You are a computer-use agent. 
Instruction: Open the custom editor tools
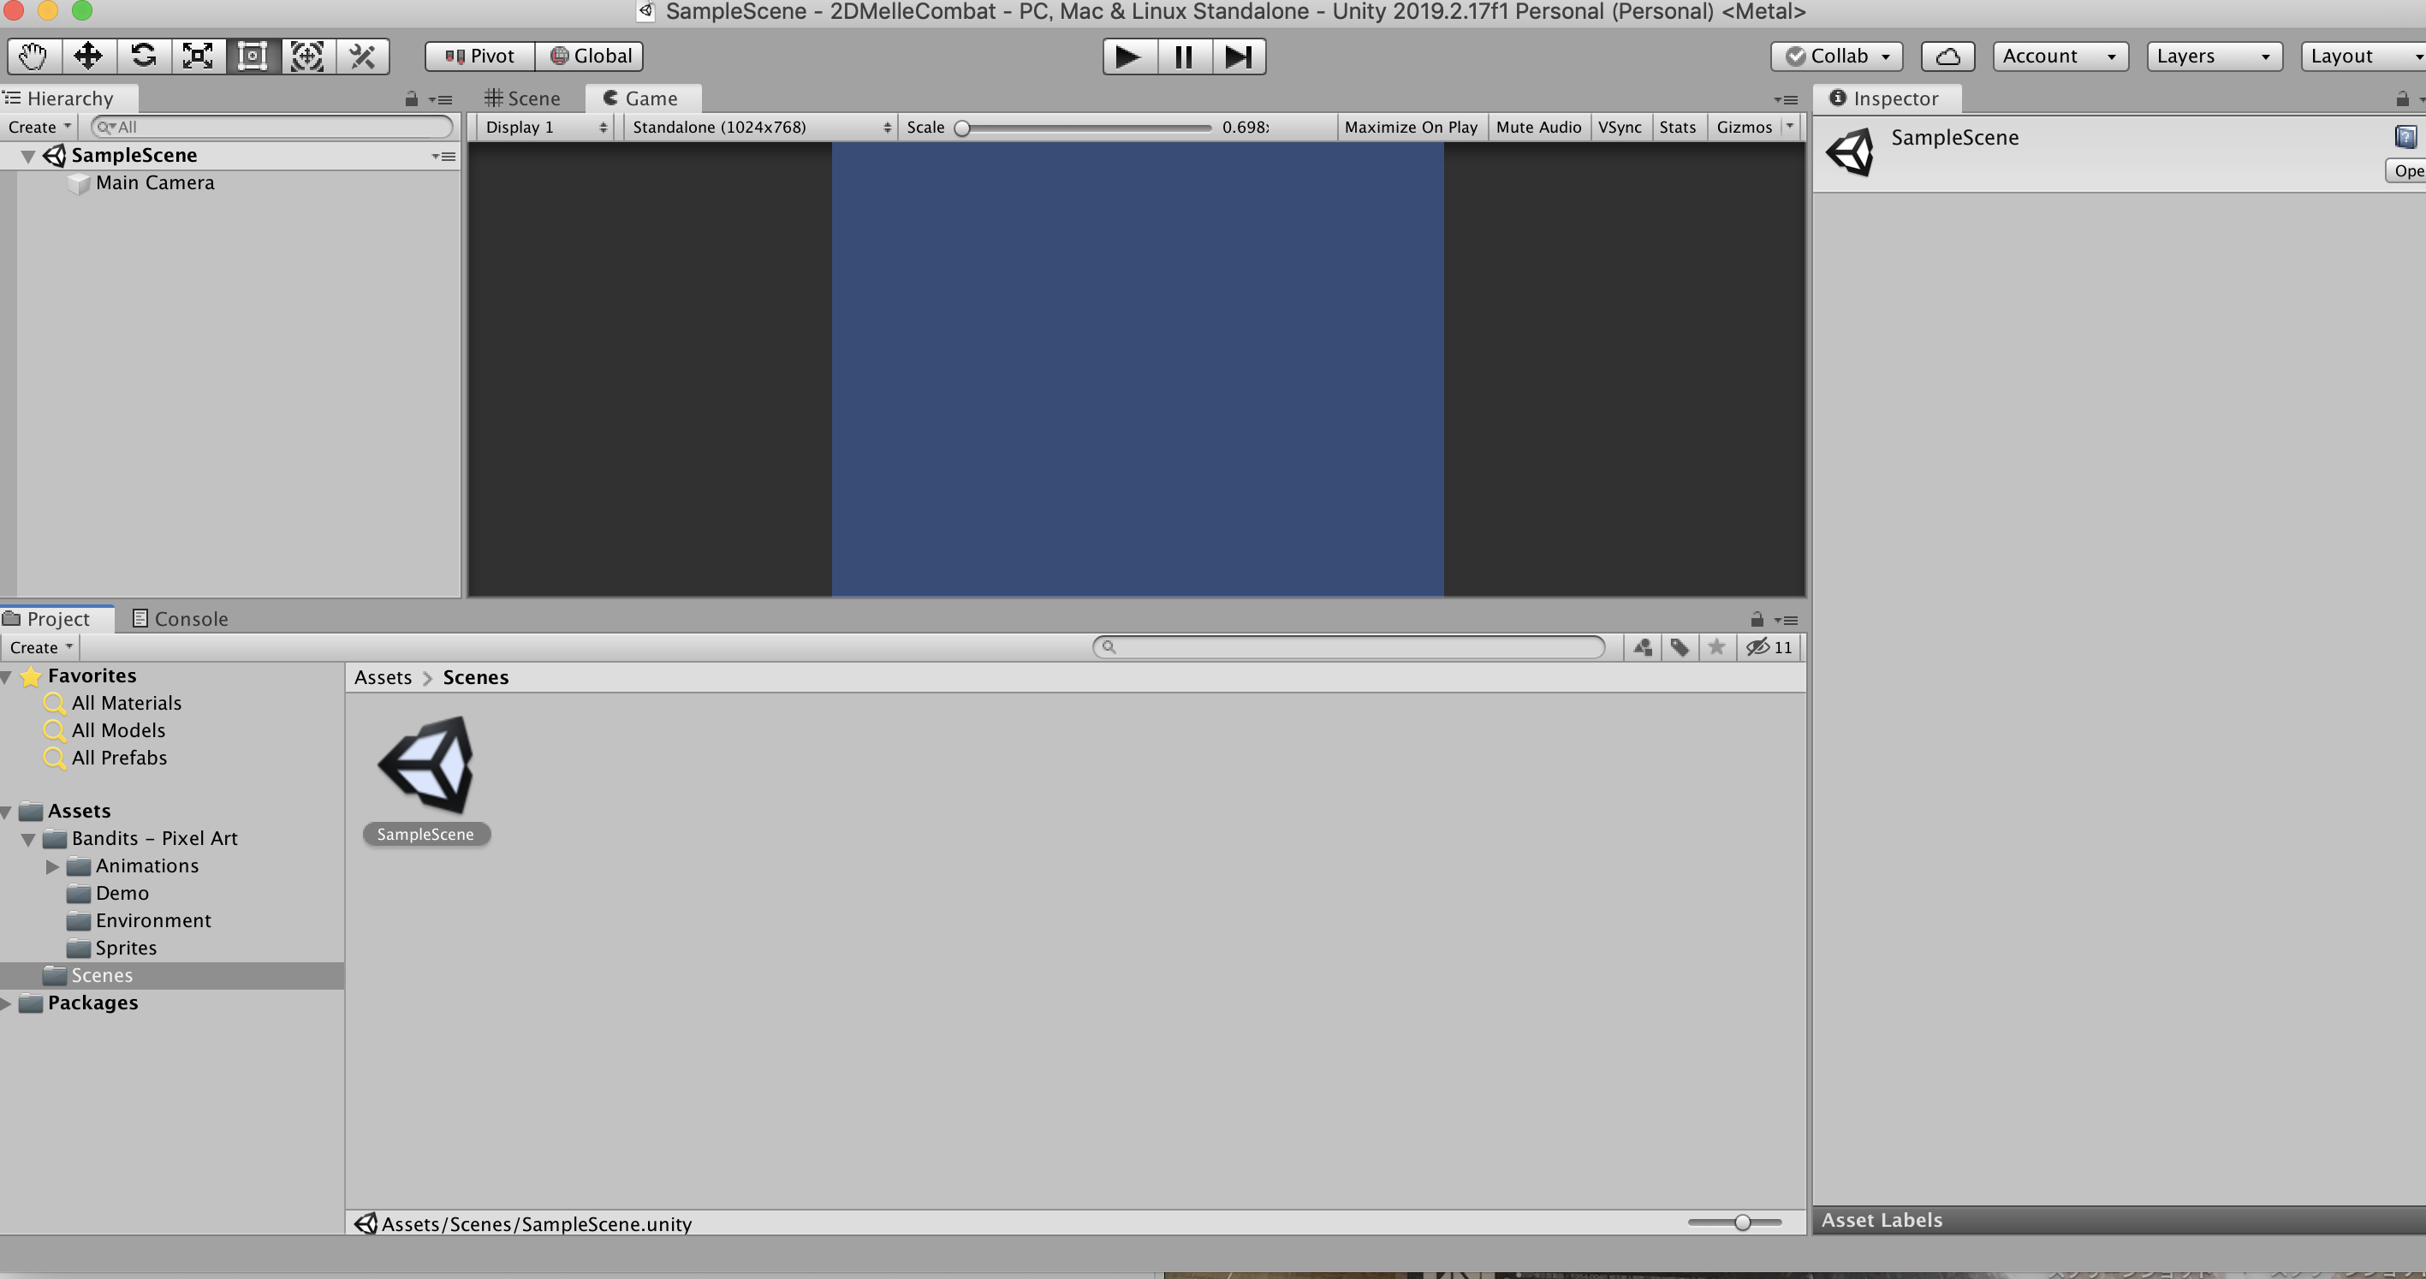coord(363,56)
